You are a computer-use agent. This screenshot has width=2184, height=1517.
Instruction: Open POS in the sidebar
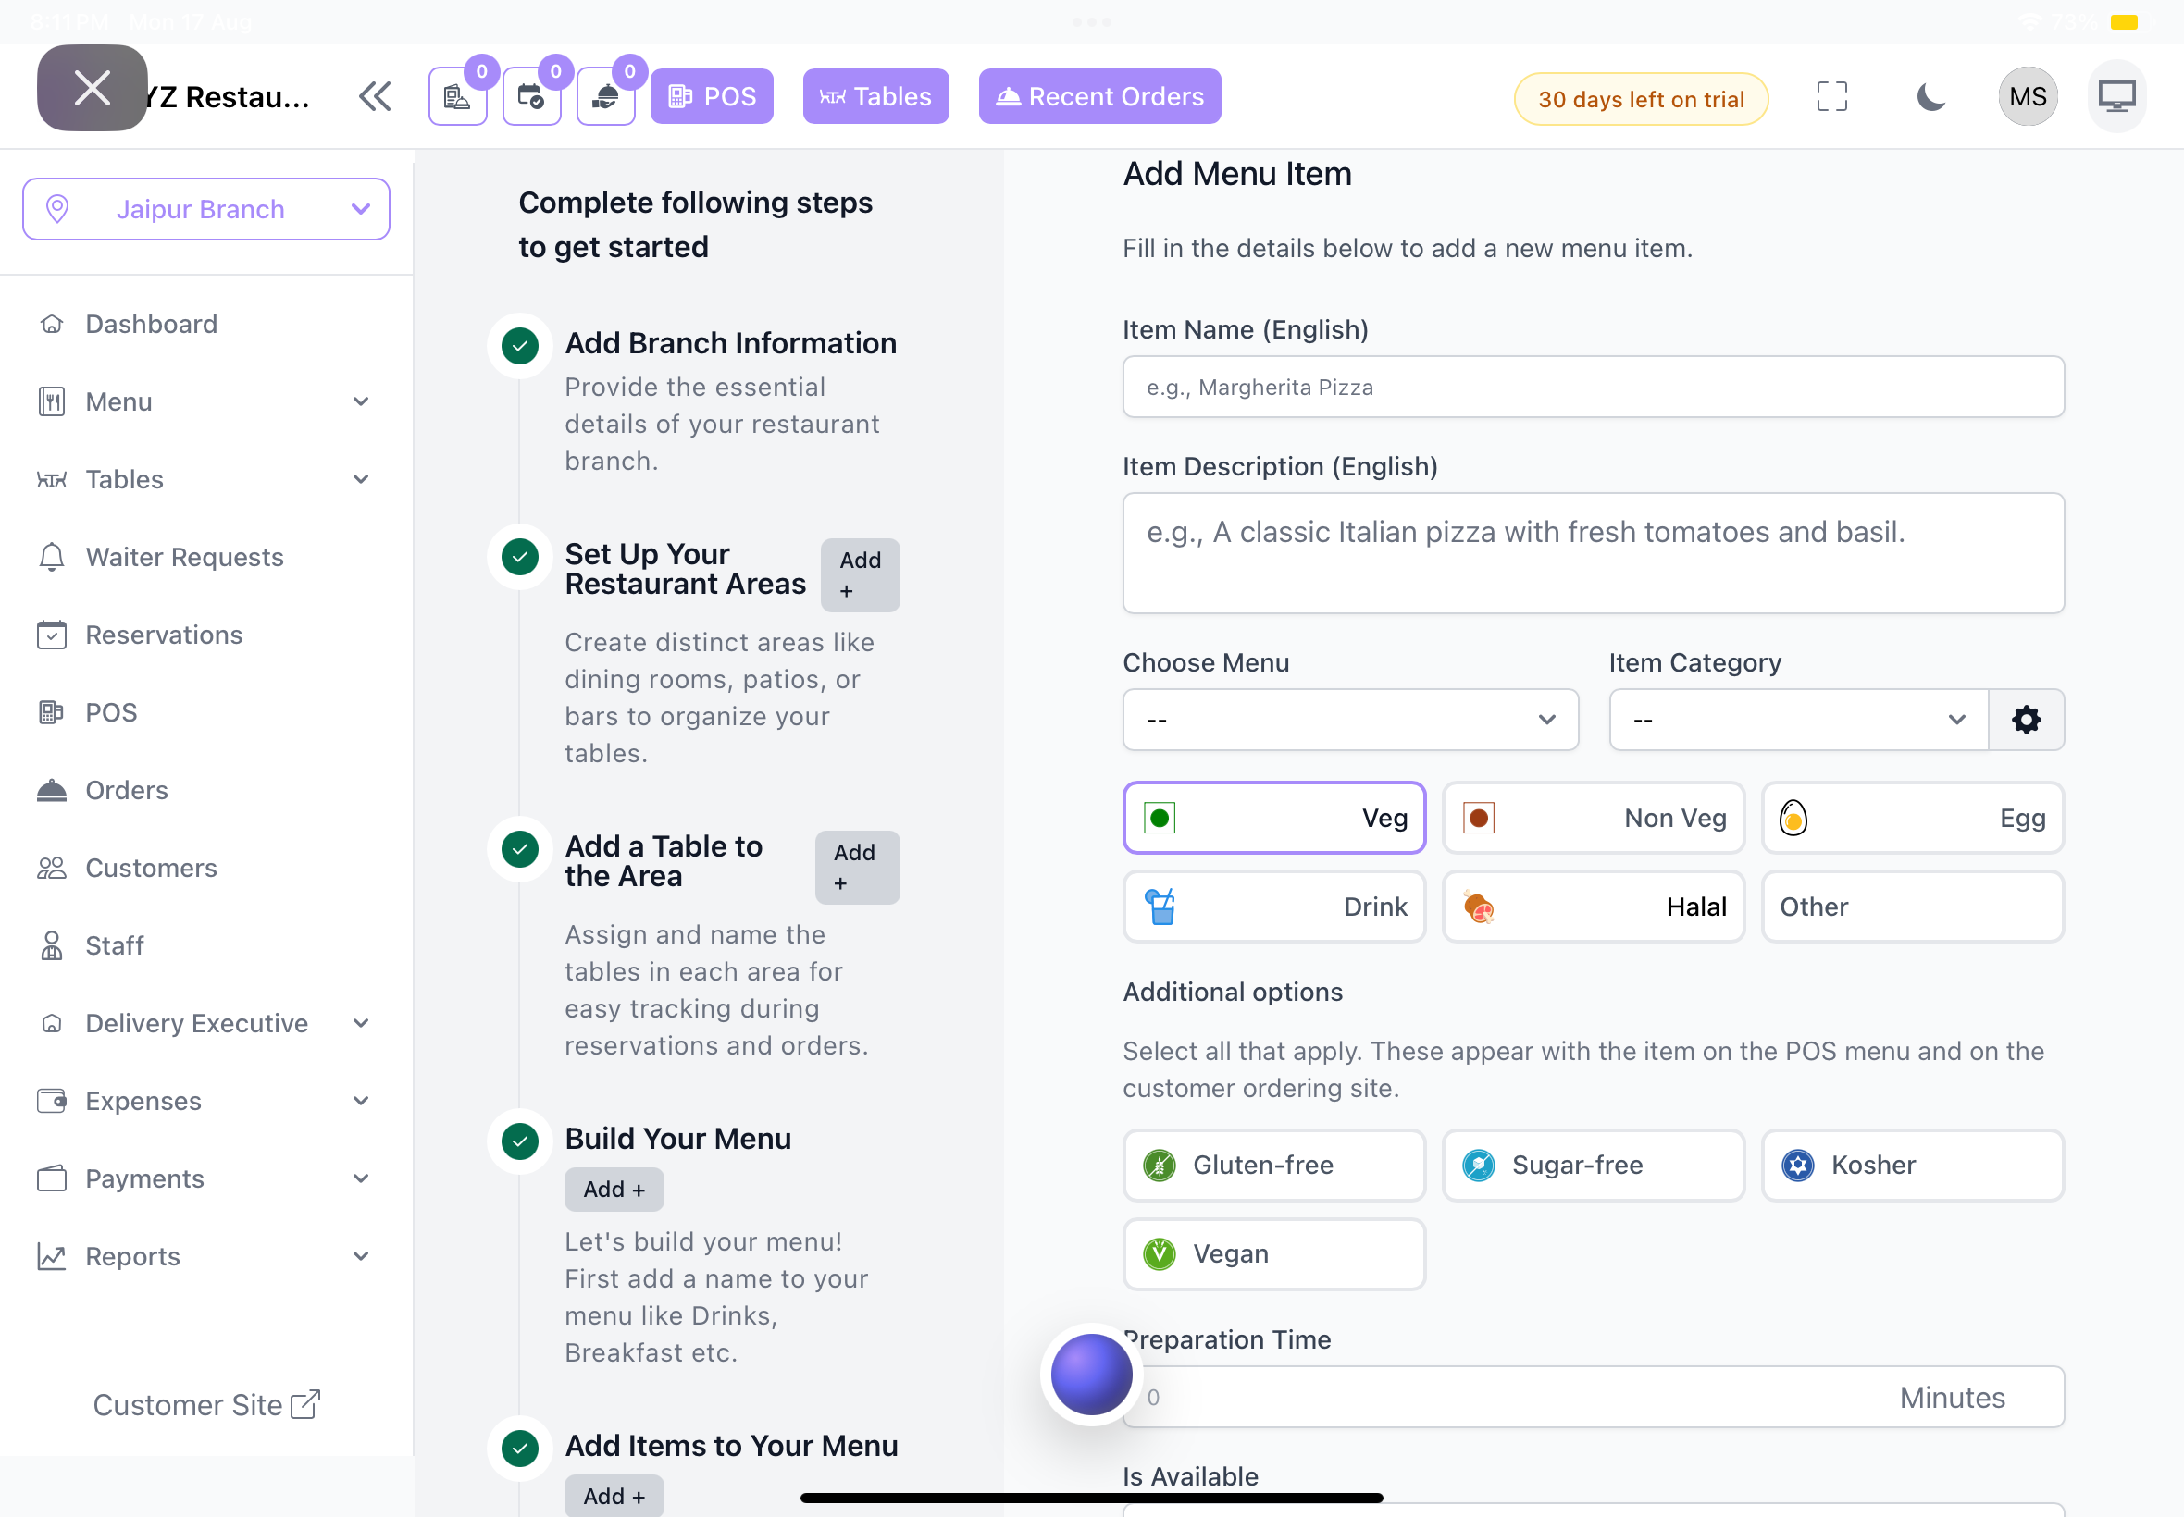tap(206, 713)
